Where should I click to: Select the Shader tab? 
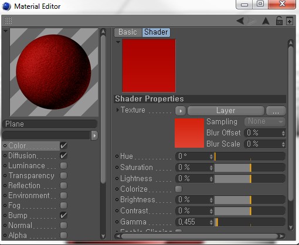point(156,32)
